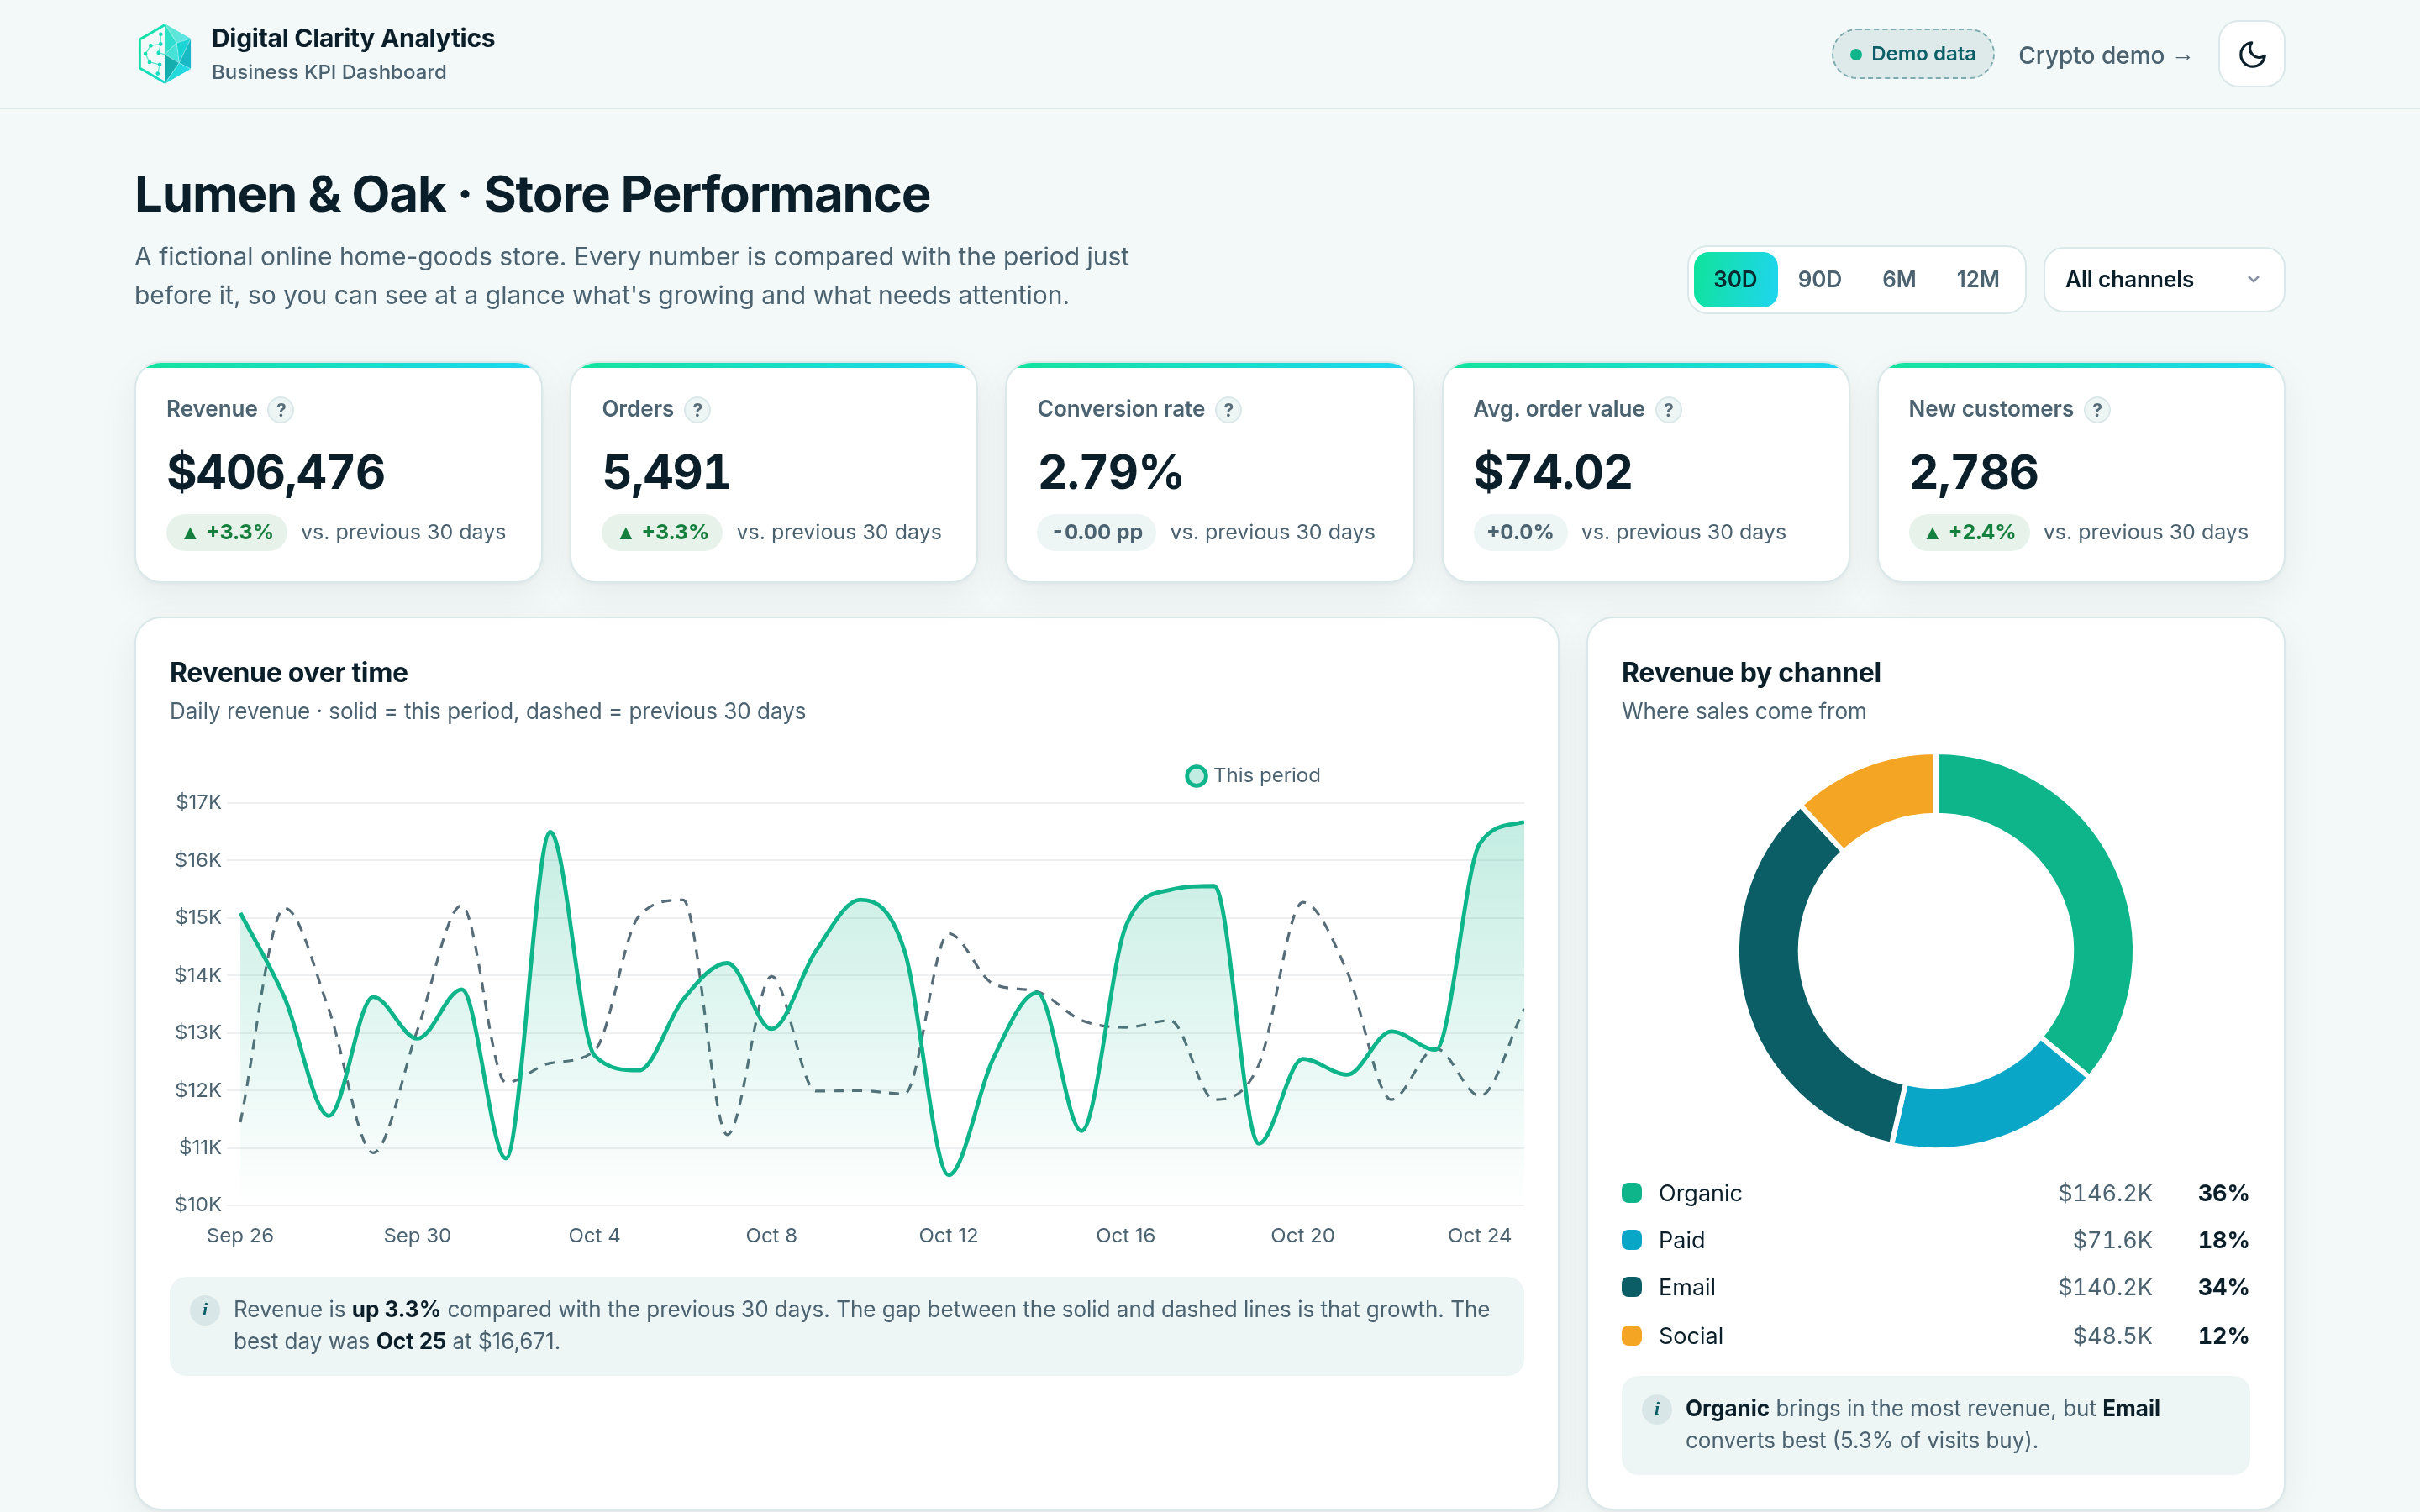This screenshot has height=1512, width=2420.
Task: Click the question mark beside Avg. order value
Action: click(1668, 410)
